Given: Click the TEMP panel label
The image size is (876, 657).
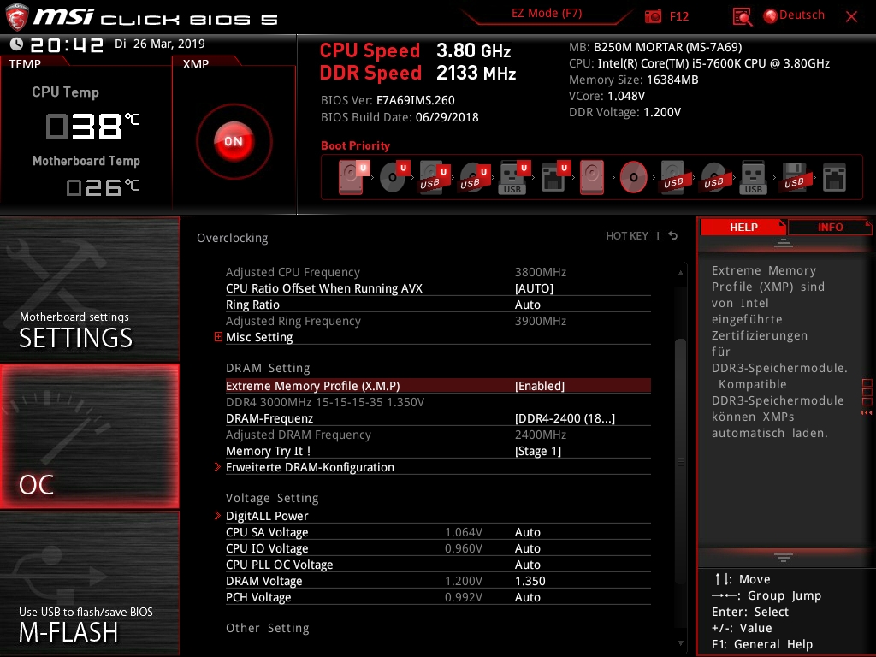Looking at the screenshot, I should pos(25,64).
